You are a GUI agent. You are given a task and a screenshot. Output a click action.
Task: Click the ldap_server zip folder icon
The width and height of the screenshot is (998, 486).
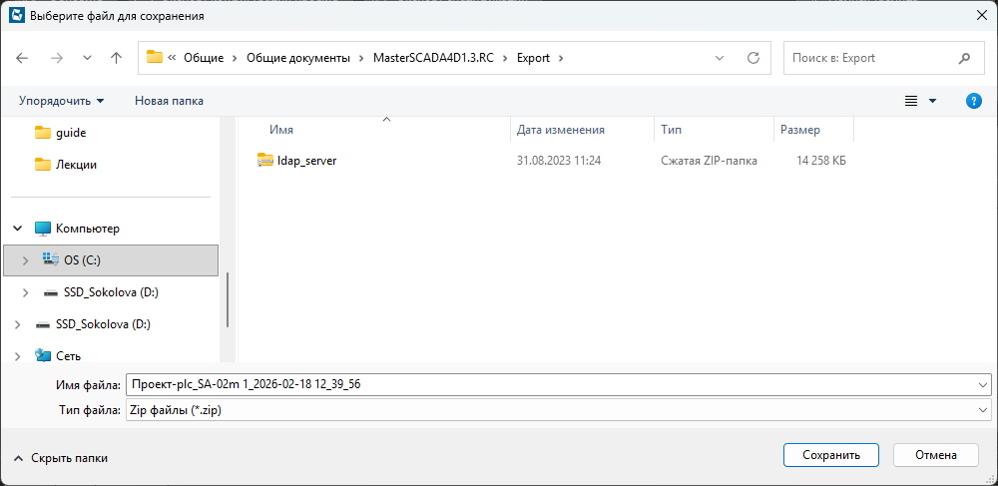[x=264, y=161]
